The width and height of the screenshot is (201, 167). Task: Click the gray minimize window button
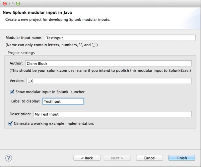[11, 4]
